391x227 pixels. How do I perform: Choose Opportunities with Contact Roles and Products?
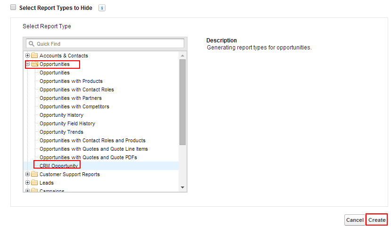click(x=92, y=140)
